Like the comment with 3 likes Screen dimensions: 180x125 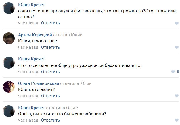(x=173, y=71)
